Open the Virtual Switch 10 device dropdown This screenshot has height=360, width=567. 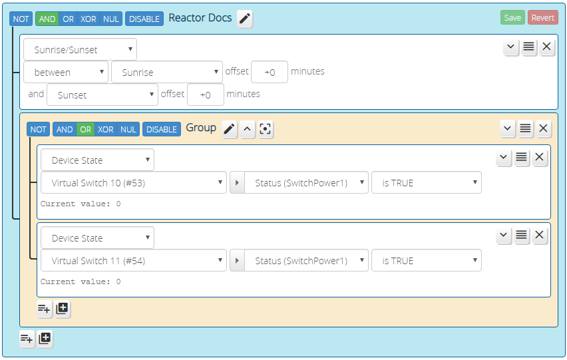click(134, 183)
